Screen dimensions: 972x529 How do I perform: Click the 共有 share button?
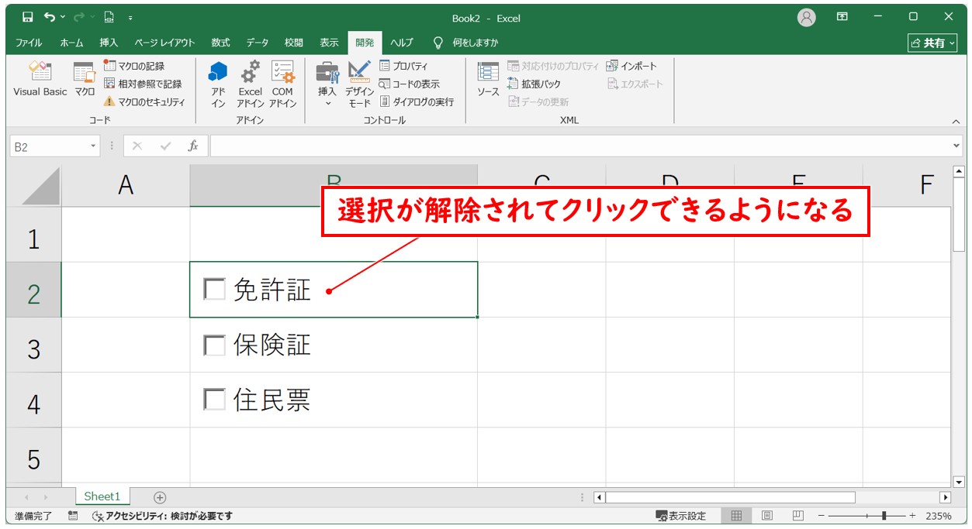[x=933, y=43]
